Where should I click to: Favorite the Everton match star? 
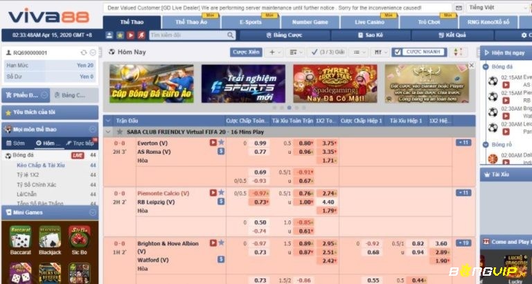(x=221, y=142)
